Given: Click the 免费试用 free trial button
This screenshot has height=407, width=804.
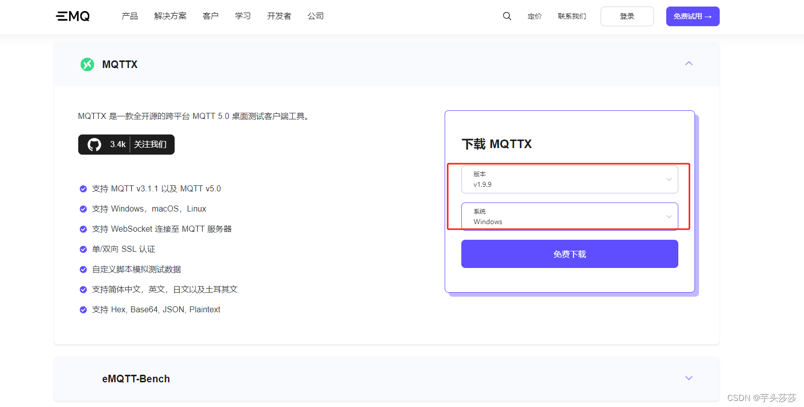Looking at the screenshot, I should (693, 16).
